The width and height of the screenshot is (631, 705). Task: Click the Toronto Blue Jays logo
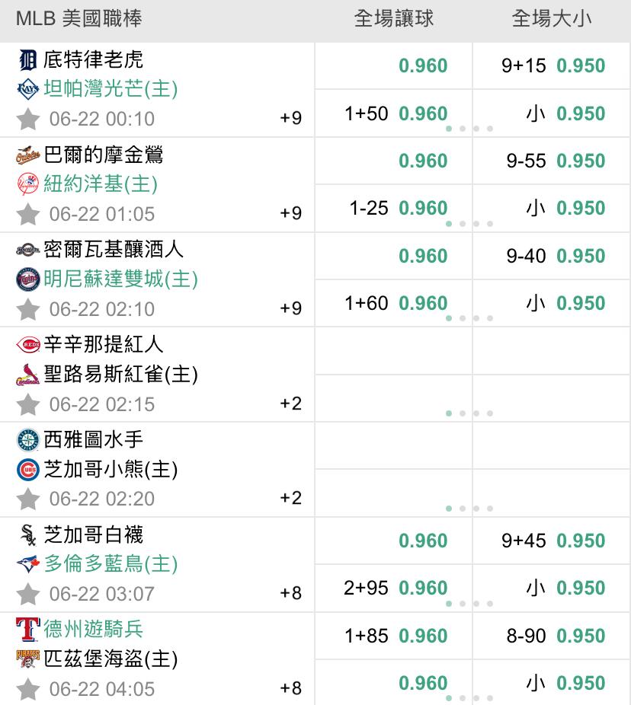[28, 564]
